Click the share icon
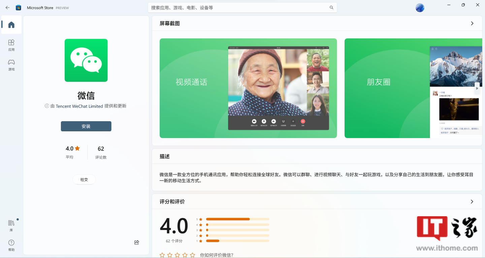Viewport: 485px width, 258px height. click(x=137, y=243)
